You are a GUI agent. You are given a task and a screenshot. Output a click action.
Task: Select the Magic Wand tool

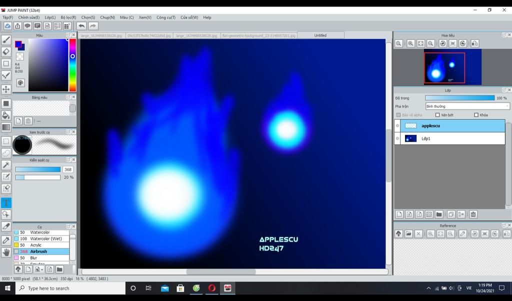(x=6, y=165)
